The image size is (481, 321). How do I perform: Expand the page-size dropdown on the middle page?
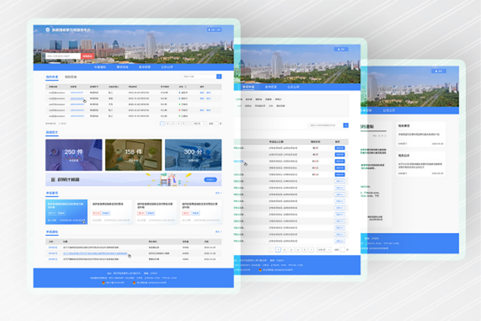[x=324, y=250]
